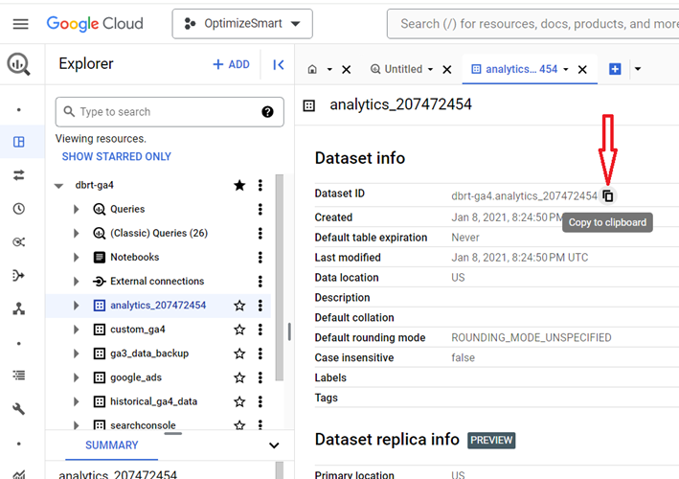
Task: Open the search help question mark
Action: coord(267,112)
